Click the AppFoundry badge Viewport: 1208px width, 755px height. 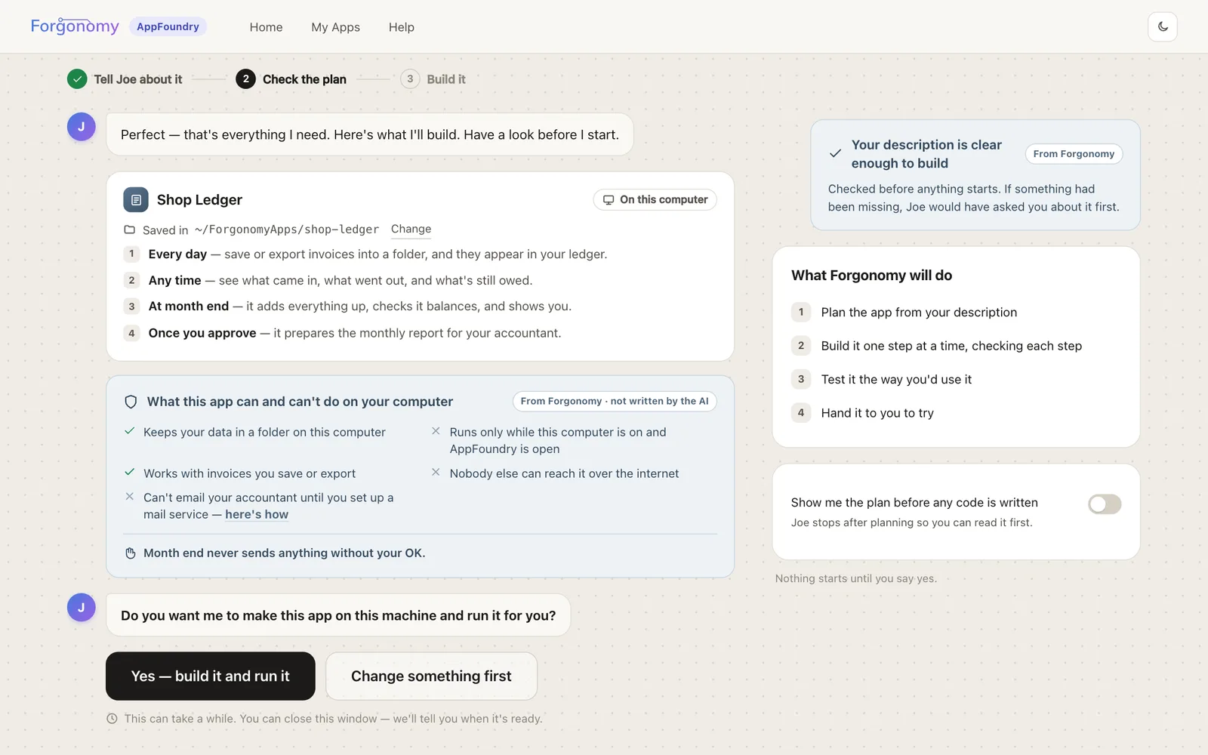click(168, 26)
